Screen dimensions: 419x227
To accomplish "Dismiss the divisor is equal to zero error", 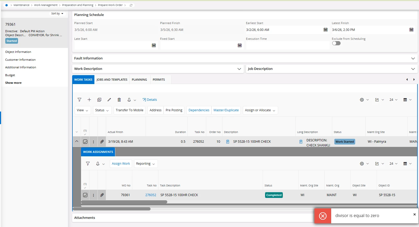I will (x=414, y=214).
